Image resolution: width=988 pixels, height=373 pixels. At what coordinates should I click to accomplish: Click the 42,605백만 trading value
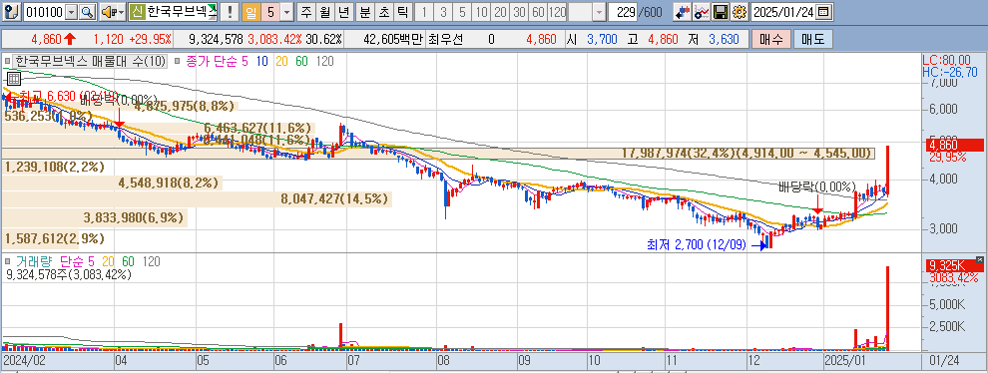coord(393,39)
